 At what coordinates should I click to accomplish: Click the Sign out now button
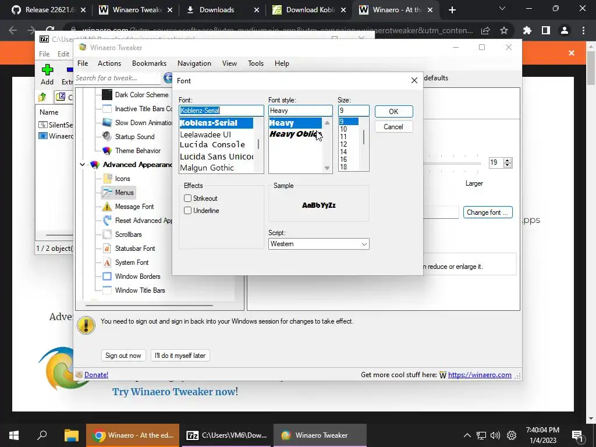pyautogui.click(x=123, y=356)
